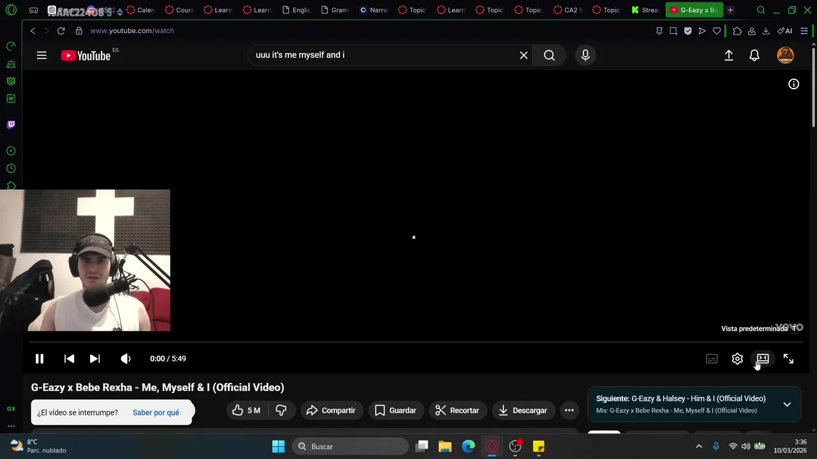817x459 pixels.
Task: Skip to the previous video
Action: pyautogui.click(x=69, y=359)
